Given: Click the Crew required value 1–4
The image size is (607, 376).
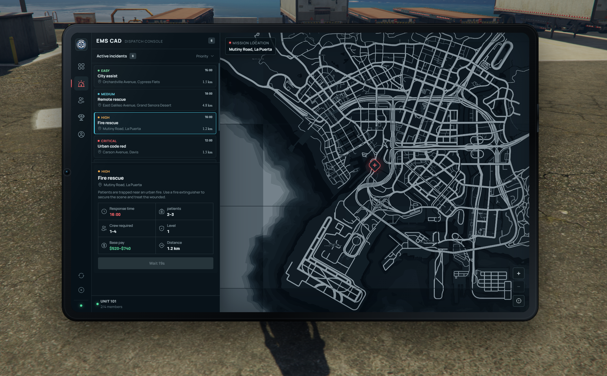Looking at the screenshot, I should (113, 232).
